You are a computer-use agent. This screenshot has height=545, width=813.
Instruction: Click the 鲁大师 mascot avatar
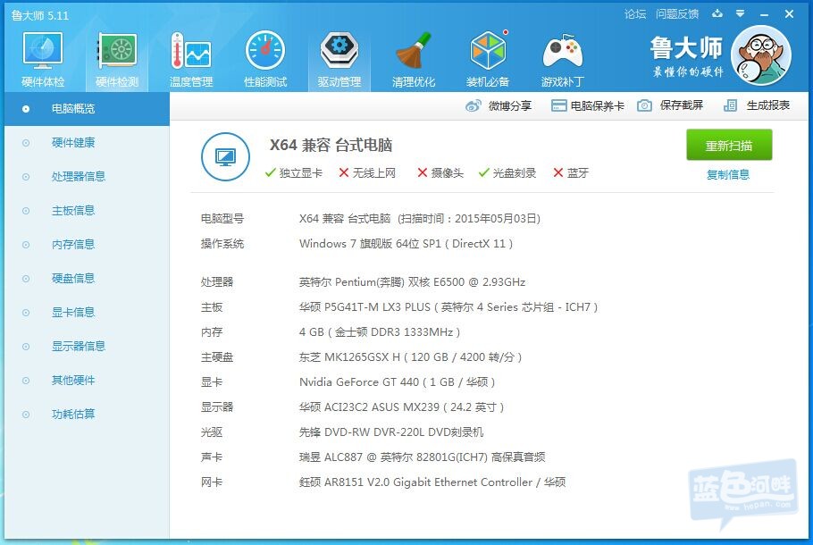coord(760,56)
